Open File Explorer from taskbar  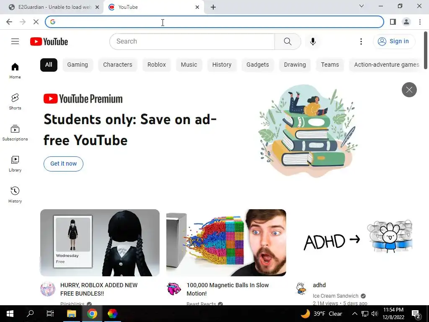point(71,314)
